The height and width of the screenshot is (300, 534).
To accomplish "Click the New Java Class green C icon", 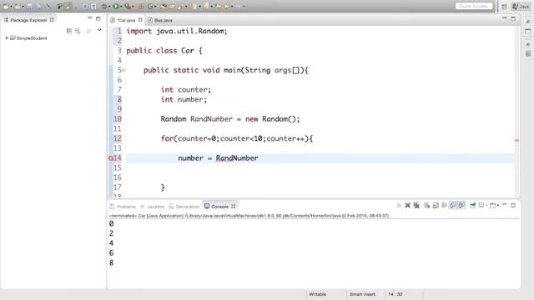I will 150,6.
